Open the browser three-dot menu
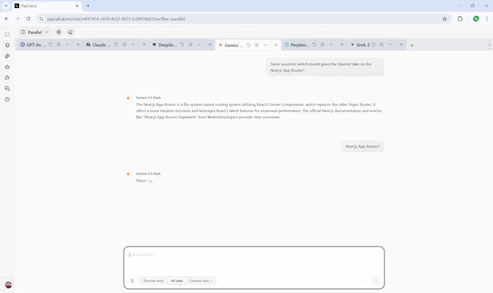Image resolution: width=493 pixels, height=293 pixels. pos(487,19)
